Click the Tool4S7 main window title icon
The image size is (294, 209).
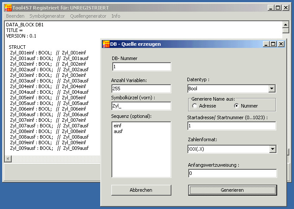[x=7, y=8]
